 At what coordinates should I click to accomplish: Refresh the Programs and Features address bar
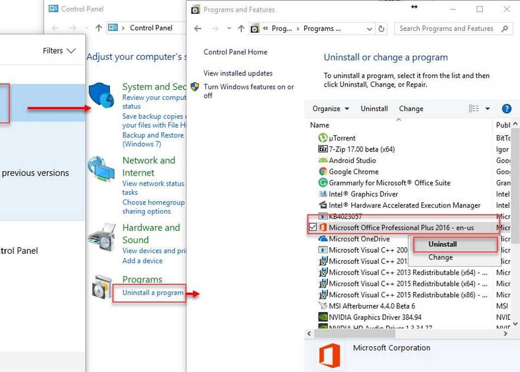pyautogui.click(x=381, y=29)
